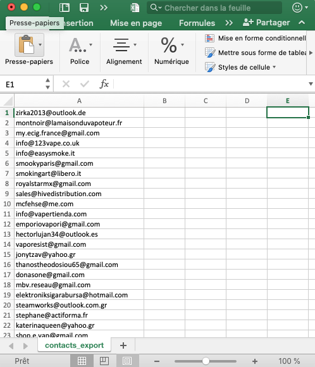Open the sidebar layout icon in title bar
This screenshot has height=367, width=315.
[x=64, y=8]
